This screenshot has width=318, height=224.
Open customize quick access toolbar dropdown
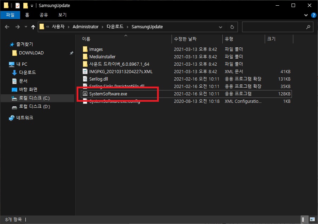[32, 6]
